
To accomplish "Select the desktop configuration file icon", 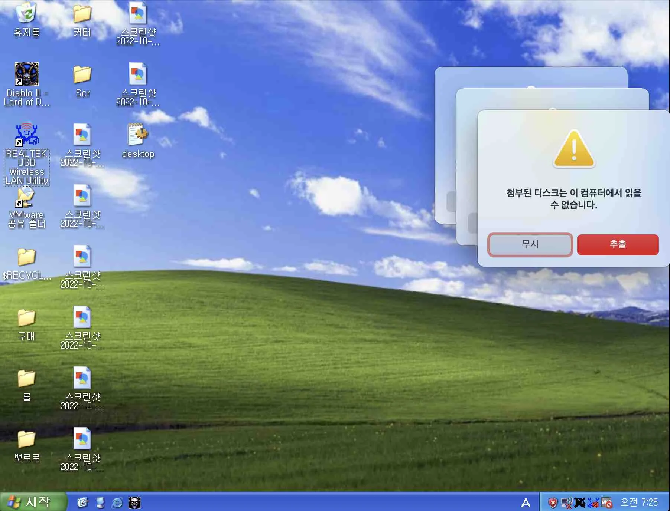I will click(138, 141).
